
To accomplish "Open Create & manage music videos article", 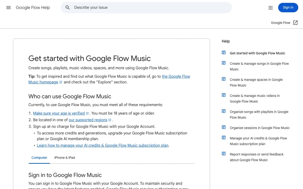I will (255, 99).
